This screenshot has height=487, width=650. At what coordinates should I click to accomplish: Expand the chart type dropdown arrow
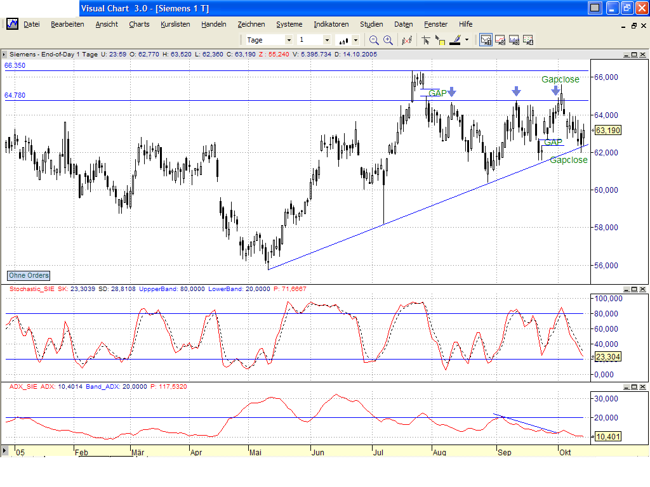pos(354,39)
